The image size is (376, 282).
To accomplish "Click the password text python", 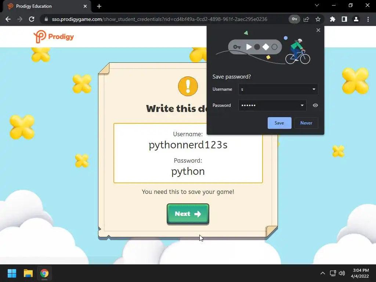I will [x=188, y=172].
